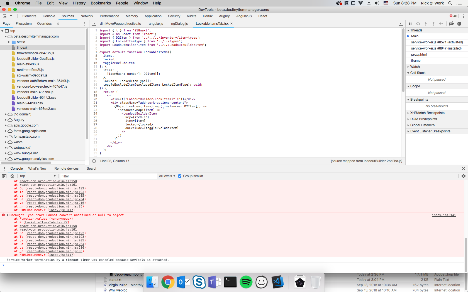Uncheck the Group similar checkbox
The image size is (468, 292).
[x=180, y=176]
